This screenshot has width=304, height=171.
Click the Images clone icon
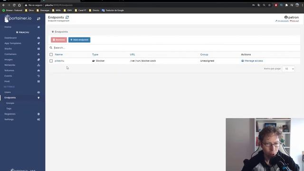tap(38, 59)
